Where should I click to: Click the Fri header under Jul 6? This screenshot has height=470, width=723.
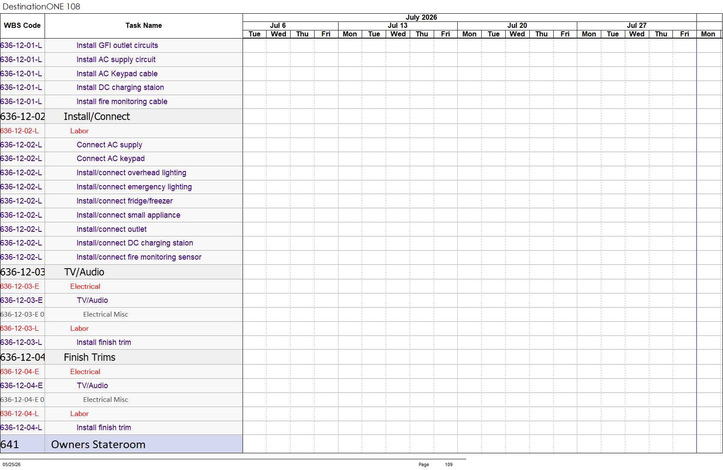(326, 34)
